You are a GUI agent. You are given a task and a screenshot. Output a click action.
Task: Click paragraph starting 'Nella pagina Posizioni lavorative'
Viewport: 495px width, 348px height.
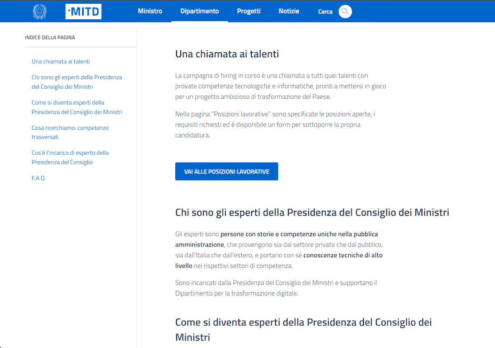pyautogui.click(x=275, y=125)
